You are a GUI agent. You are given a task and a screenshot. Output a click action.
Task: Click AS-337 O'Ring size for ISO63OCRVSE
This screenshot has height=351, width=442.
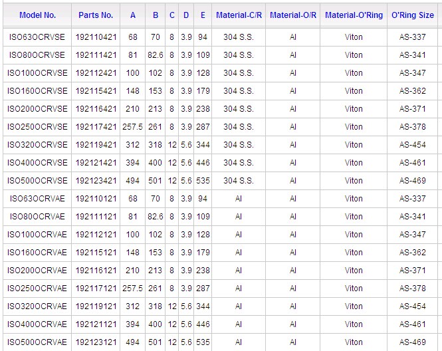pos(413,37)
